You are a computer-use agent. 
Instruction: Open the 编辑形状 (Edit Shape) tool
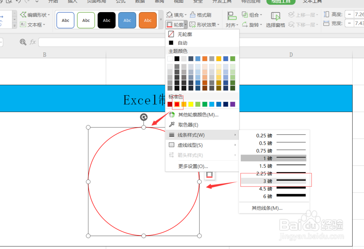click(x=35, y=15)
